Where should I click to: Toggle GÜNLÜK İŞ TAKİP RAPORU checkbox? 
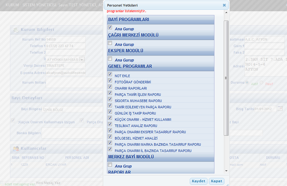110,112
